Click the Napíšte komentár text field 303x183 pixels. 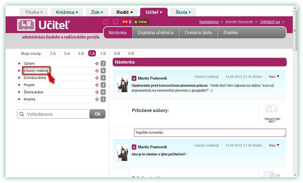click(x=210, y=133)
